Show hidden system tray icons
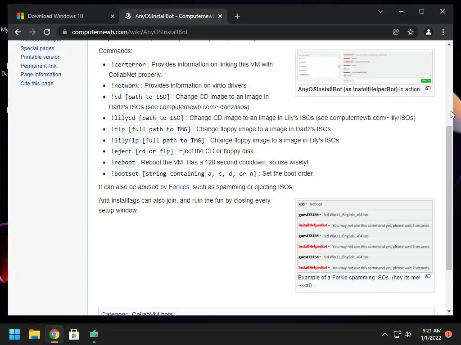461x345 pixels. click(x=384, y=334)
